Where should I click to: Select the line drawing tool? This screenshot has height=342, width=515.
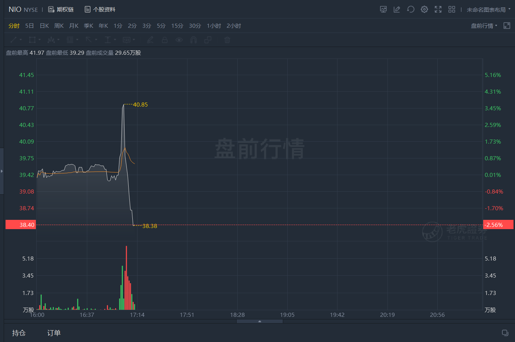[13, 40]
